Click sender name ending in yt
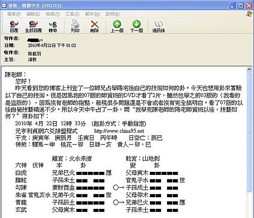 pyautogui.click(x=35, y=40)
